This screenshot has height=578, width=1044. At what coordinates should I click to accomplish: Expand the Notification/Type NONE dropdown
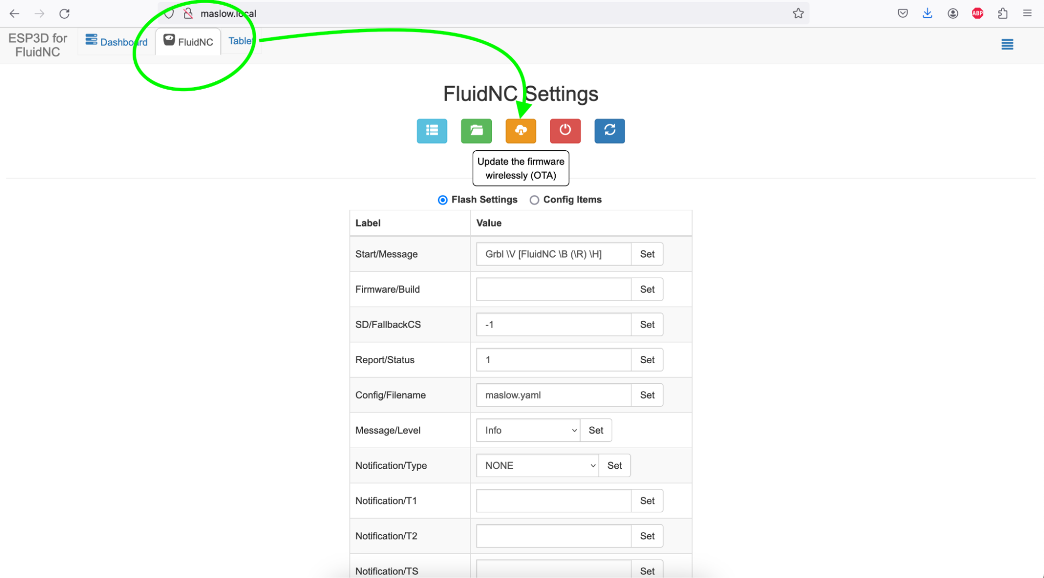[537, 465]
